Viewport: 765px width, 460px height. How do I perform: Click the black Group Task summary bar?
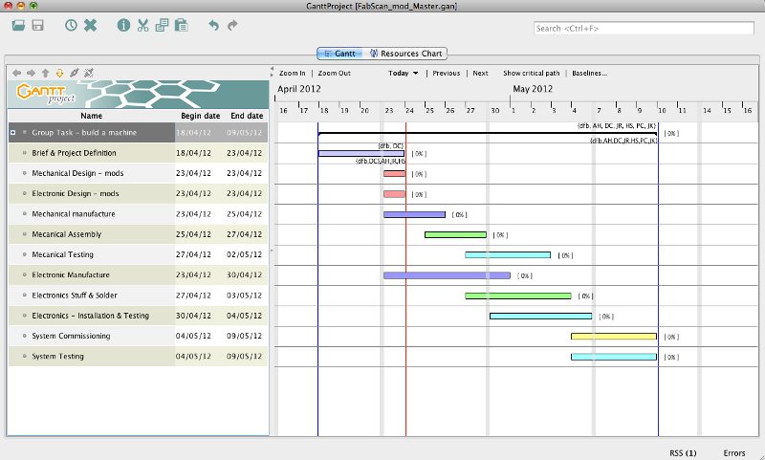pos(488,133)
